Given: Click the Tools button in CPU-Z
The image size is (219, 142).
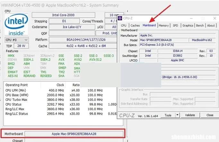Looking at the screenshot, I should (x=168, y=115).
